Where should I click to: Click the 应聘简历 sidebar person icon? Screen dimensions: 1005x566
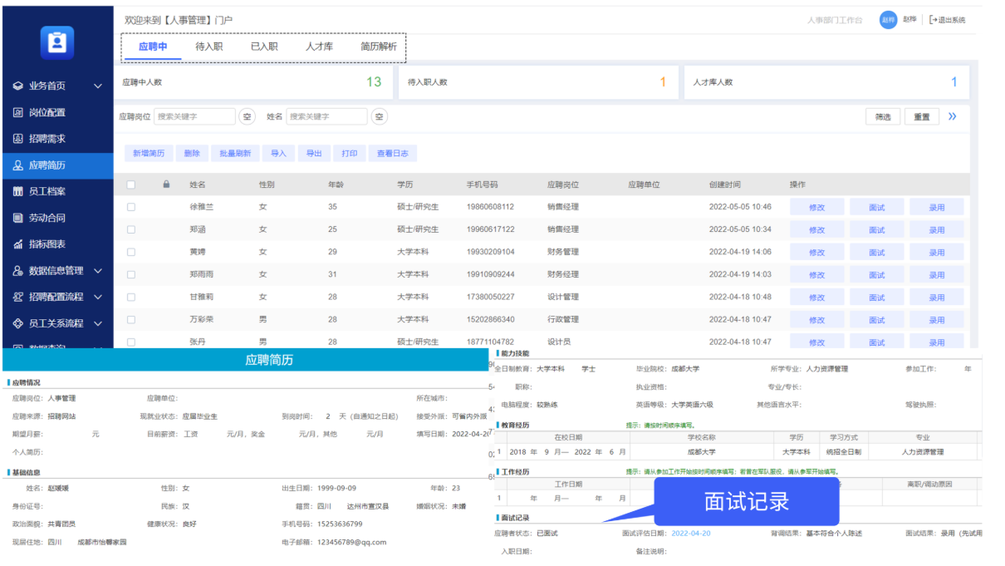pos(17,165)
